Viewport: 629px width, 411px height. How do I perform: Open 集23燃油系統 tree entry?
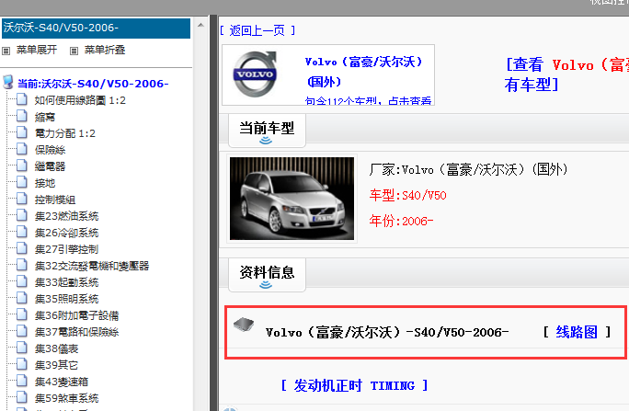(x=66, y=216)
